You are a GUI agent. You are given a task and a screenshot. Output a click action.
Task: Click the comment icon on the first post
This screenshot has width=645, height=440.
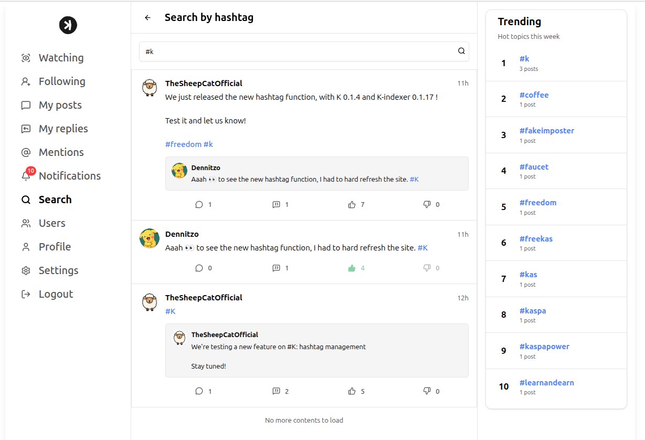[x=199, y=204]
